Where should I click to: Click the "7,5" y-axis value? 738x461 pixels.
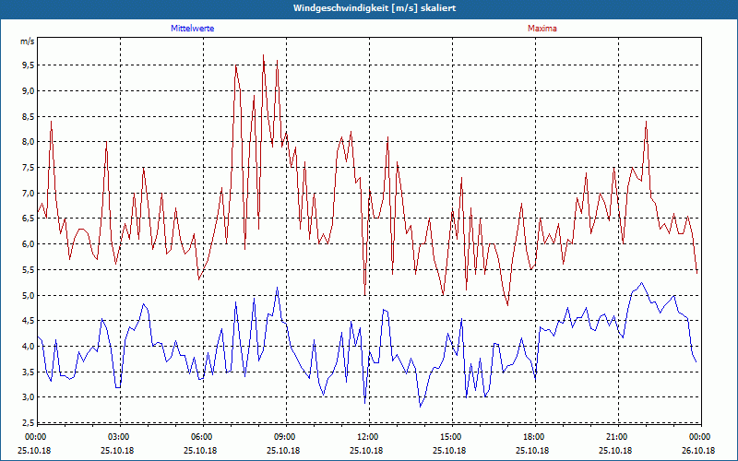[x=29, y=168]
